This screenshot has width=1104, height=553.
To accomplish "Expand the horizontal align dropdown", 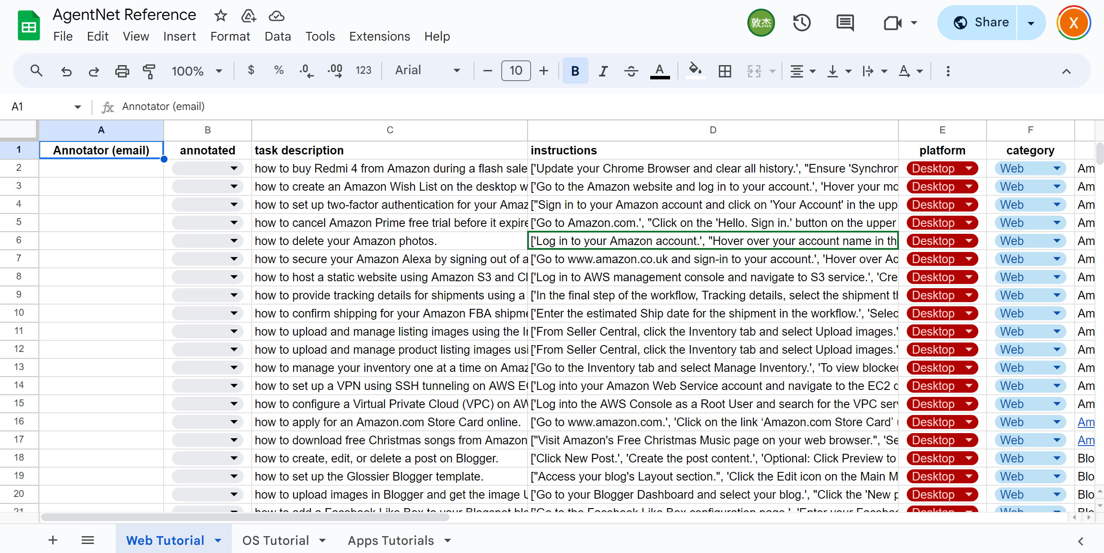I will [x=813, y=71].
